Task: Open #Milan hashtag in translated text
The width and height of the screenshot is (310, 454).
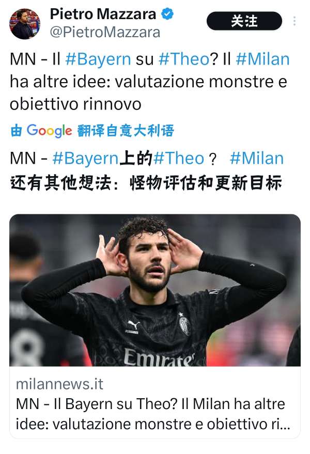Action: pyautogui.click(x=257, y=159)
